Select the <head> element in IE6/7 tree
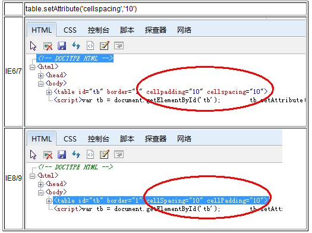This screenshot has width=312, height=233. pos(56,75)
